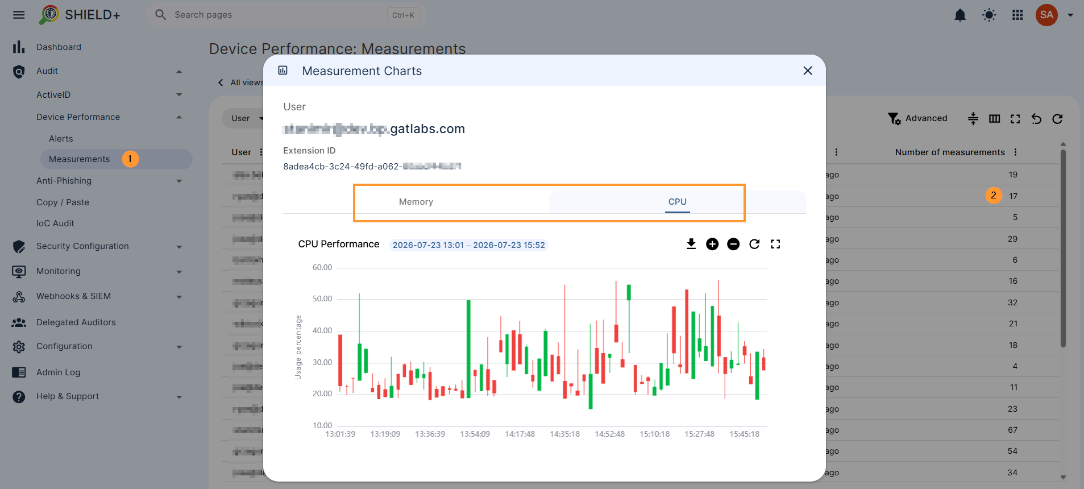
Task: Open the hamburger navigation menu
Action: pos(19,15)
